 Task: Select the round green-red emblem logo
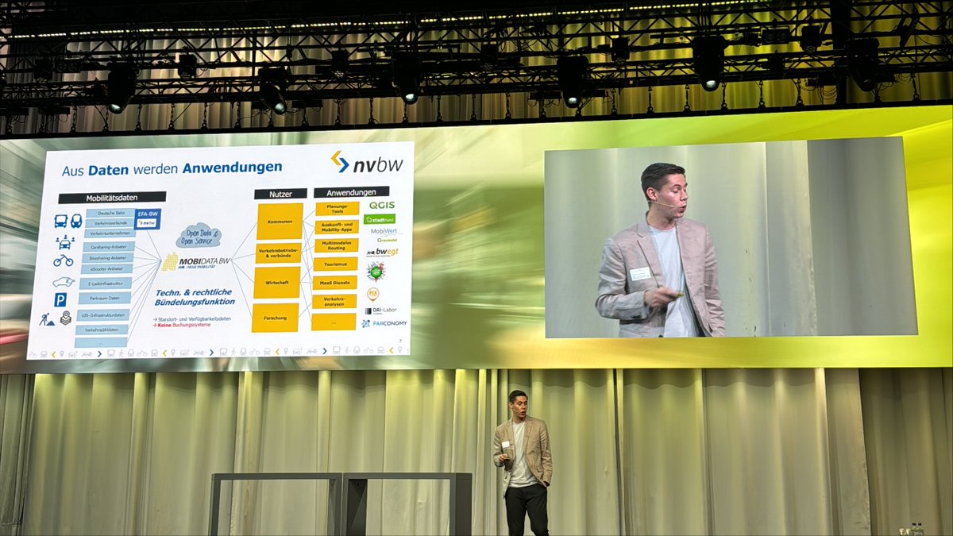[376, 272]
